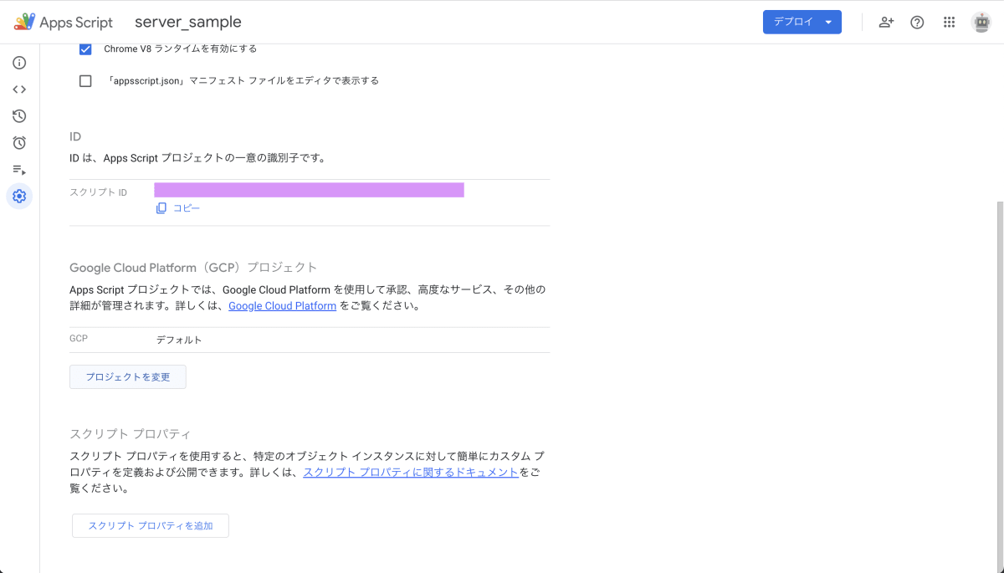The image size is (1004, 573).
Task: Click the プロジェクトを変更 button
Action: (x=128, y=377)
